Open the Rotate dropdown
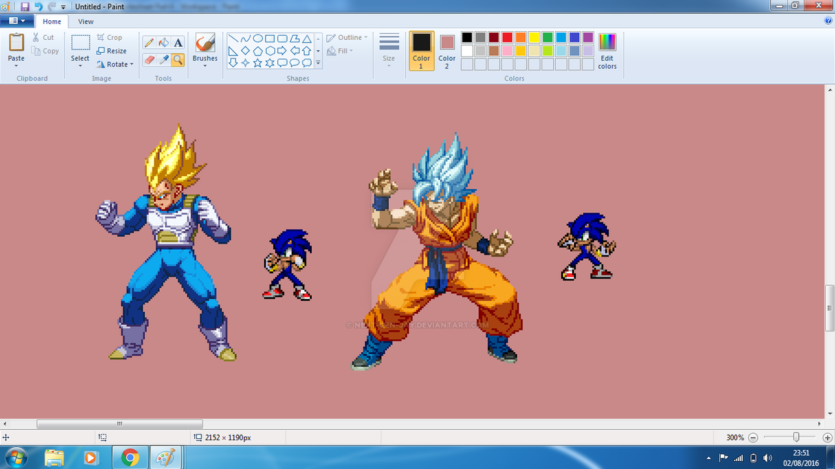The height and width of the screenshot is (469, 835). pos(115,64)
